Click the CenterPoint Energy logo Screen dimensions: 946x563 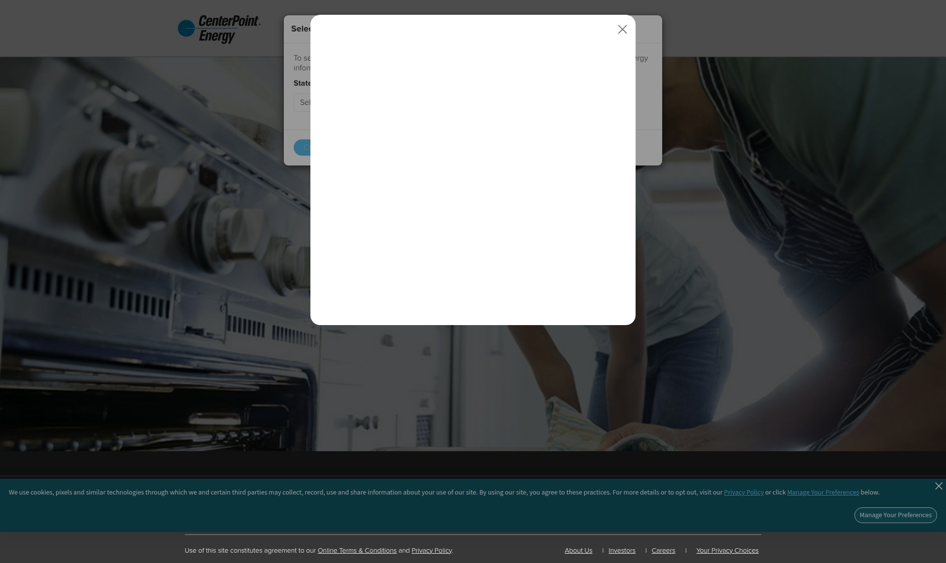click(x=219, y=29)
